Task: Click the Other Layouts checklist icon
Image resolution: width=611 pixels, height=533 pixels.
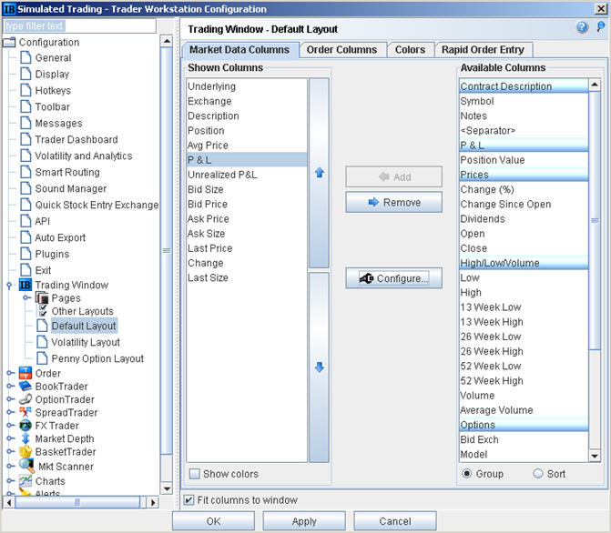Action: tap(43, 311)
